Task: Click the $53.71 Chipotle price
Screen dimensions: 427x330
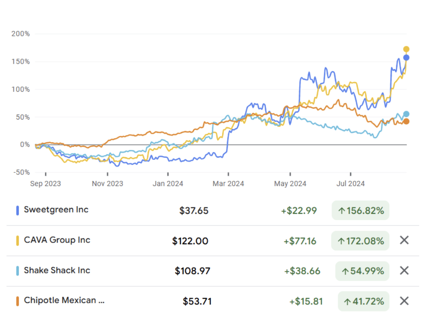Action: point(197,301)
